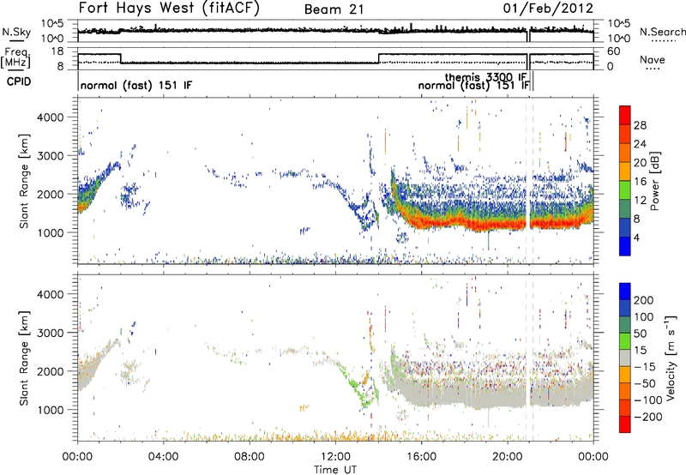Pick the light green 12–16 dB Power colorbar segment
Image resolution: width=686 pixels, height=475 pixels.
625,190
